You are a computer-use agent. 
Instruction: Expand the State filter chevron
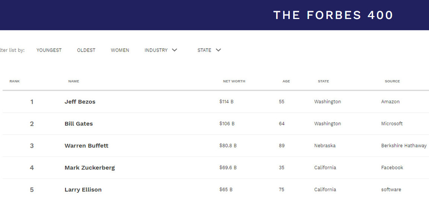click(218, 50)
